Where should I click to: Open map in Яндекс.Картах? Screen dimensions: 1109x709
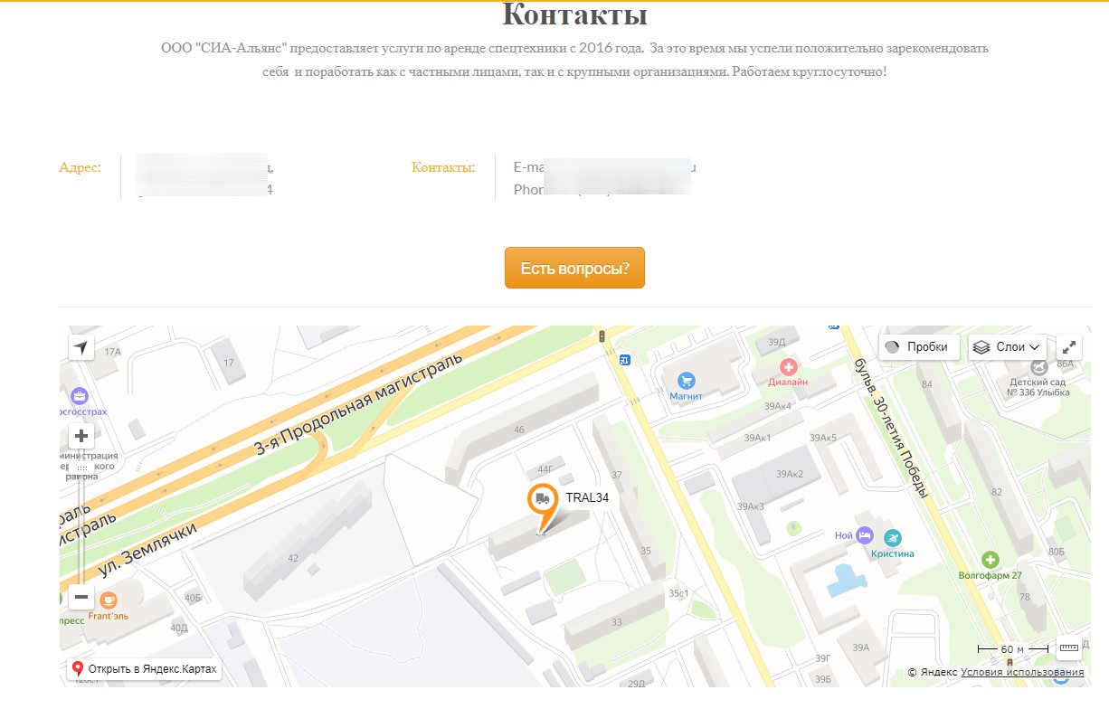coord(144,669)
